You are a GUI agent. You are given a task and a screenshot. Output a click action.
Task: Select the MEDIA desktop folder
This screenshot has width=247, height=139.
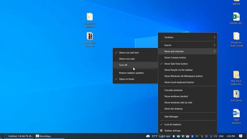(x=236, y=3)
